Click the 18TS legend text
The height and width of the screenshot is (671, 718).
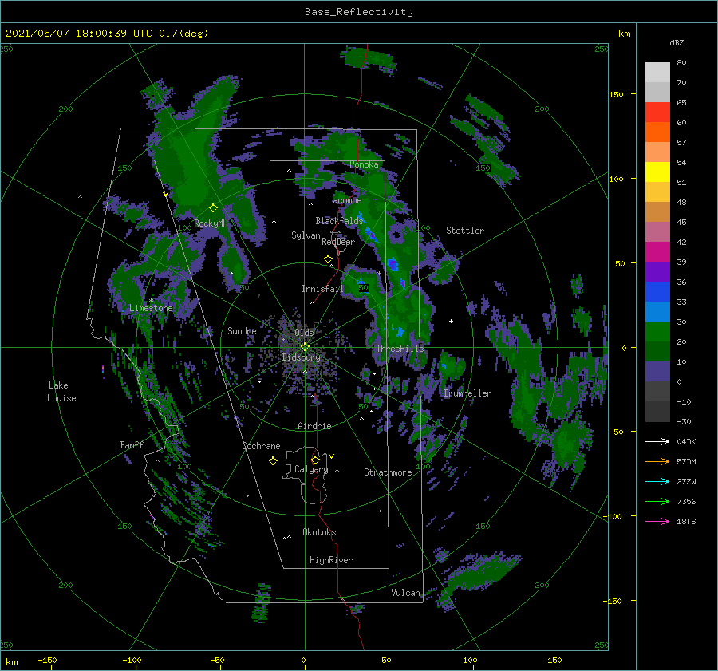click(686, 521)
